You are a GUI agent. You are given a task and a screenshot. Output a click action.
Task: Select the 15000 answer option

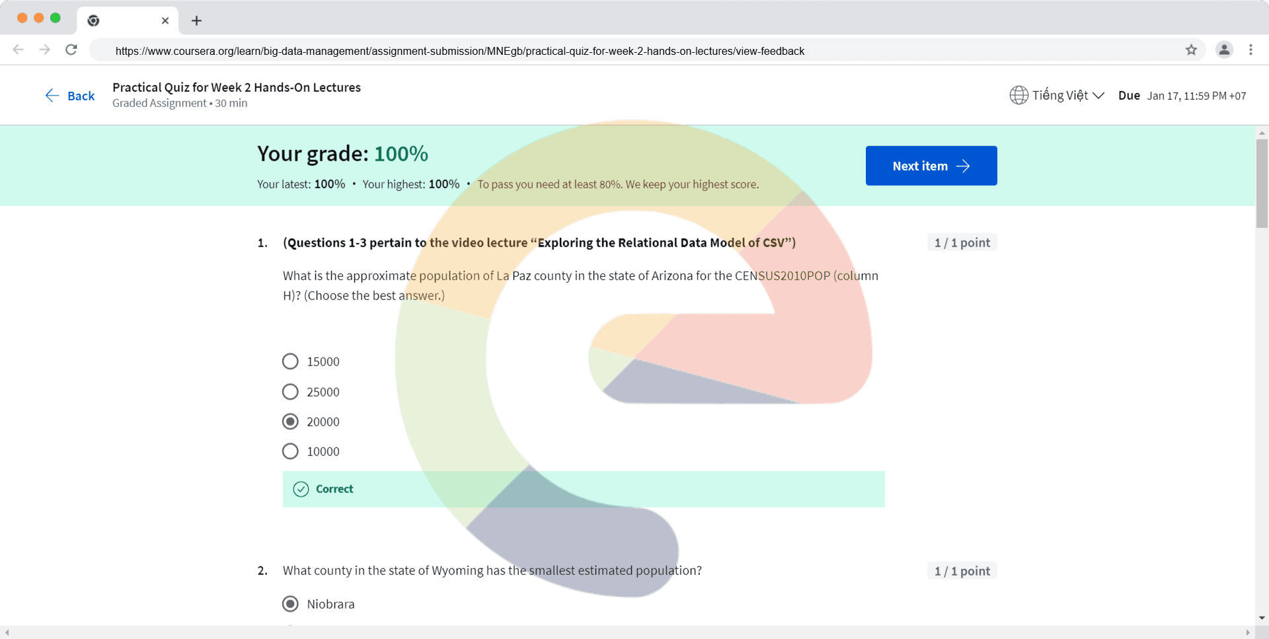(x=290, y=361)
